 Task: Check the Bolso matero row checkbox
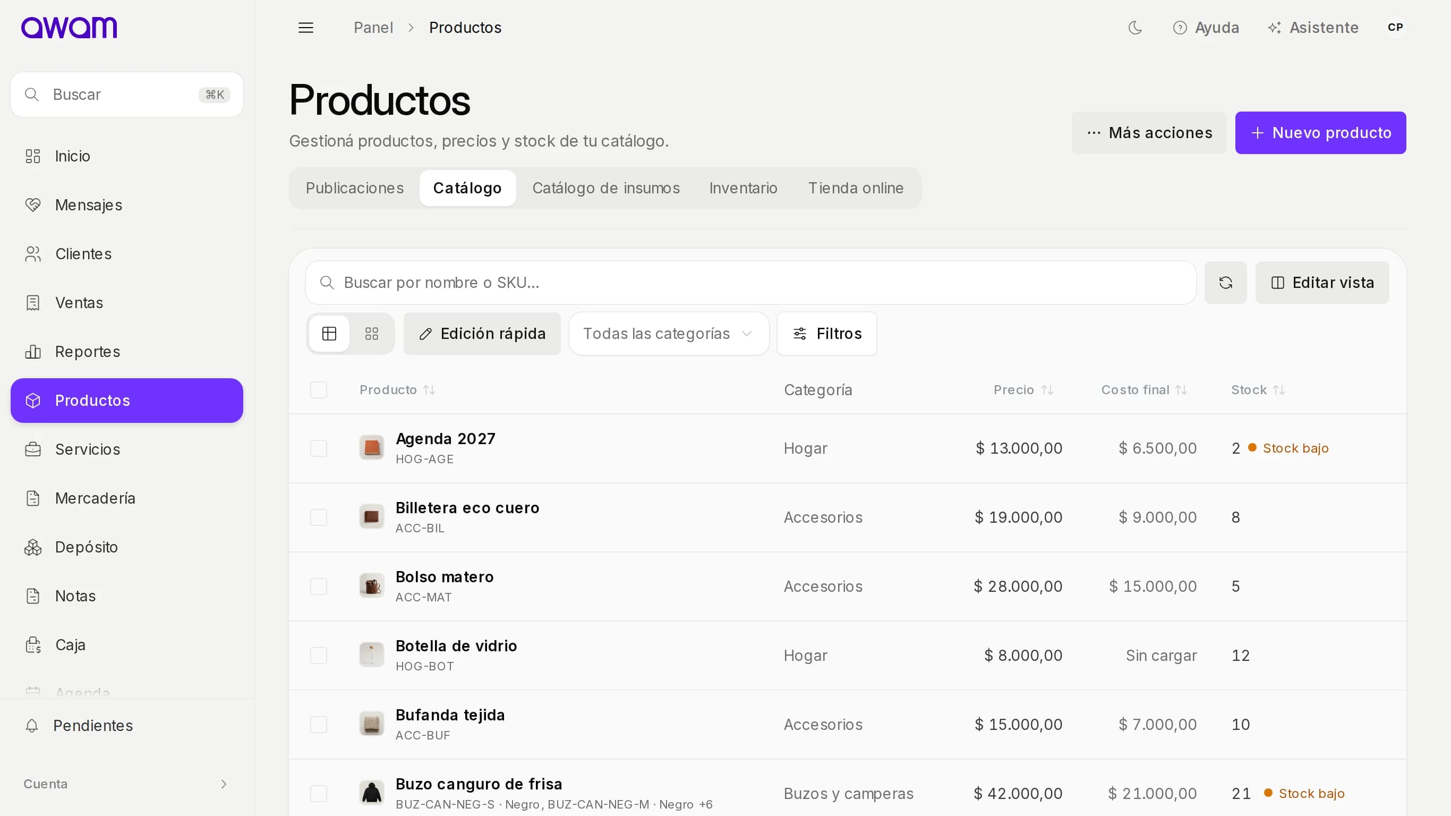319,586
